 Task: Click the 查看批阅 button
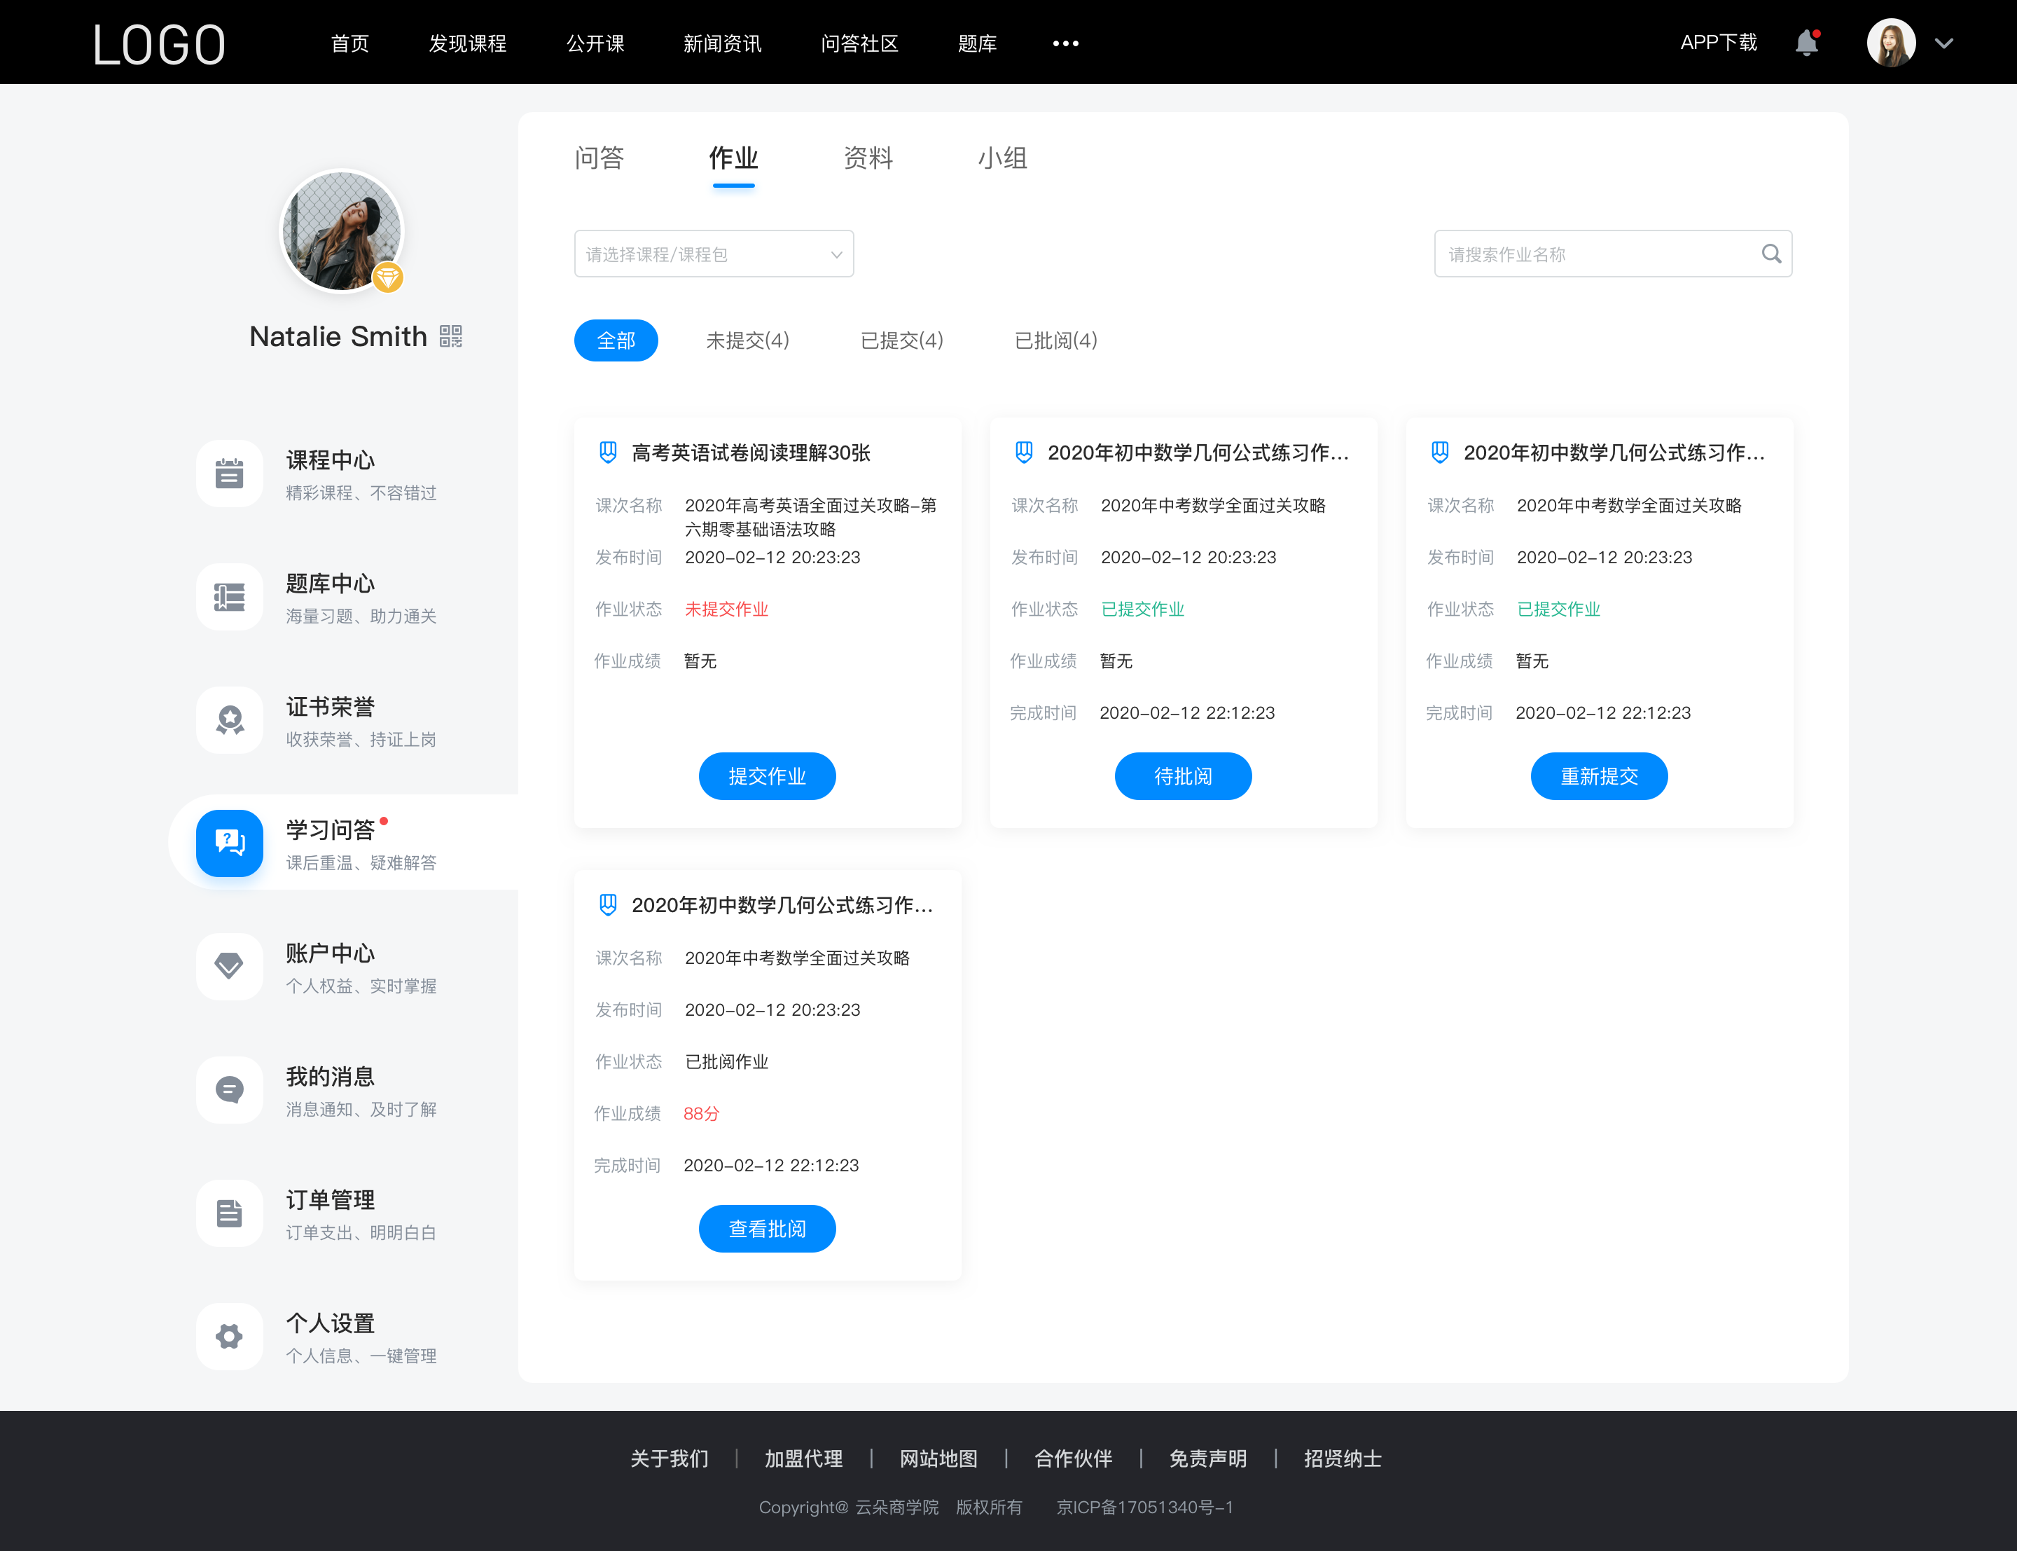pyautogui.click(x=768, y=1229)
